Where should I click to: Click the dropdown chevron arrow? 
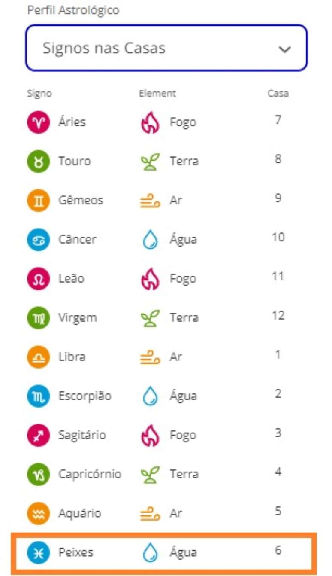pos(284,49)
